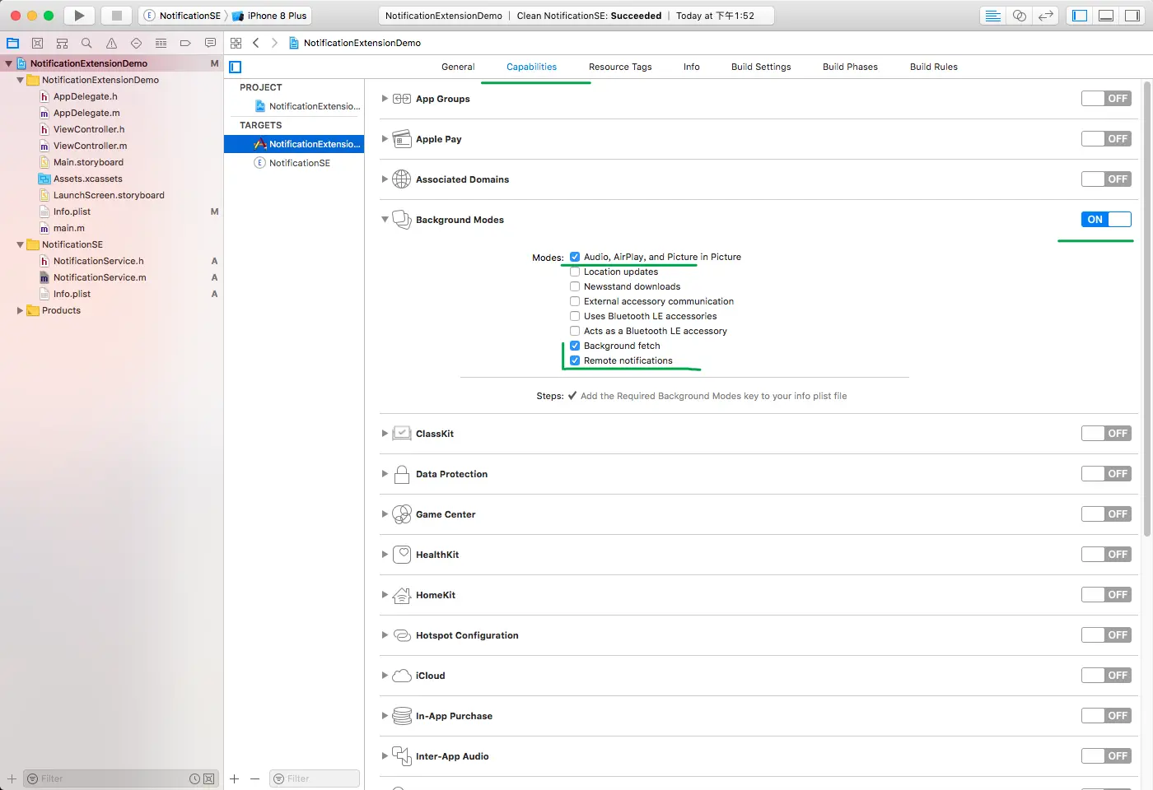
Task: Remove the selected target with minus button
Action: 254,778
